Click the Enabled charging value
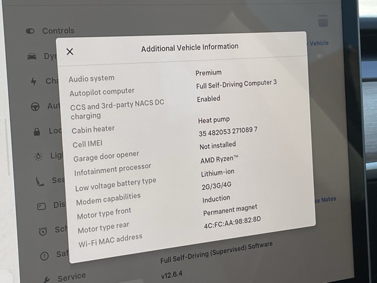Image resolution: width=377 pixels, height=283 pixels. tap(209, 99)
